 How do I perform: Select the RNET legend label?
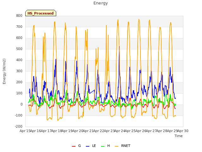pos(126,146)
